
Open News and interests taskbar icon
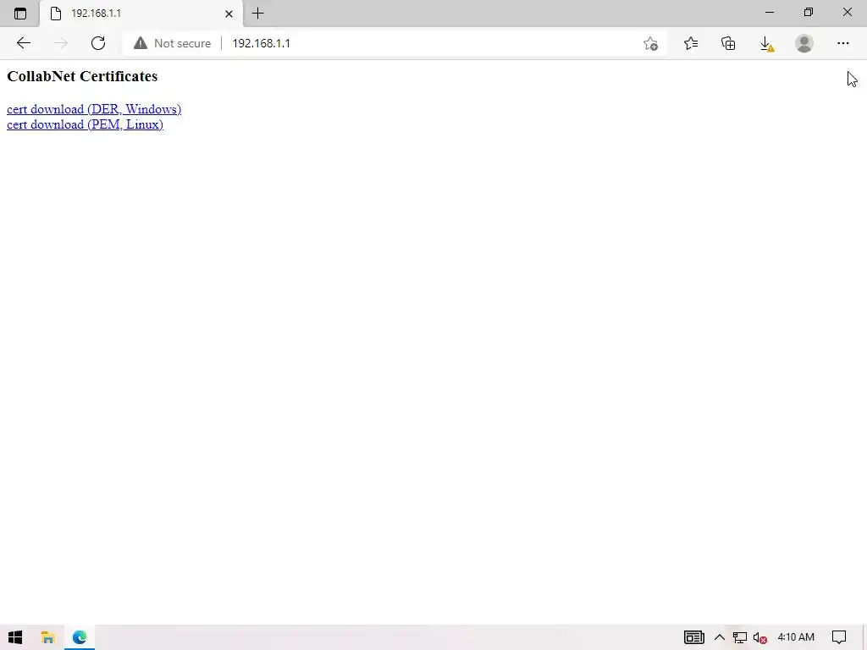(694, 637)
